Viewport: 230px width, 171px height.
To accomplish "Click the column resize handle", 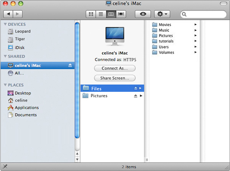I will pos(147,160).
